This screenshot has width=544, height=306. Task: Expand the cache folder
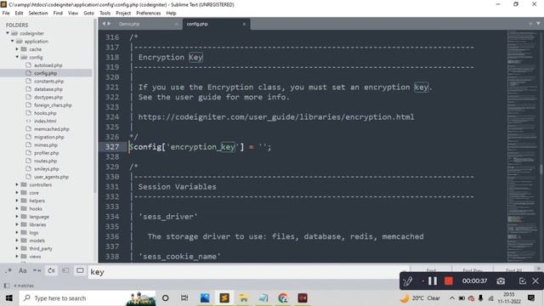[17, 49]
